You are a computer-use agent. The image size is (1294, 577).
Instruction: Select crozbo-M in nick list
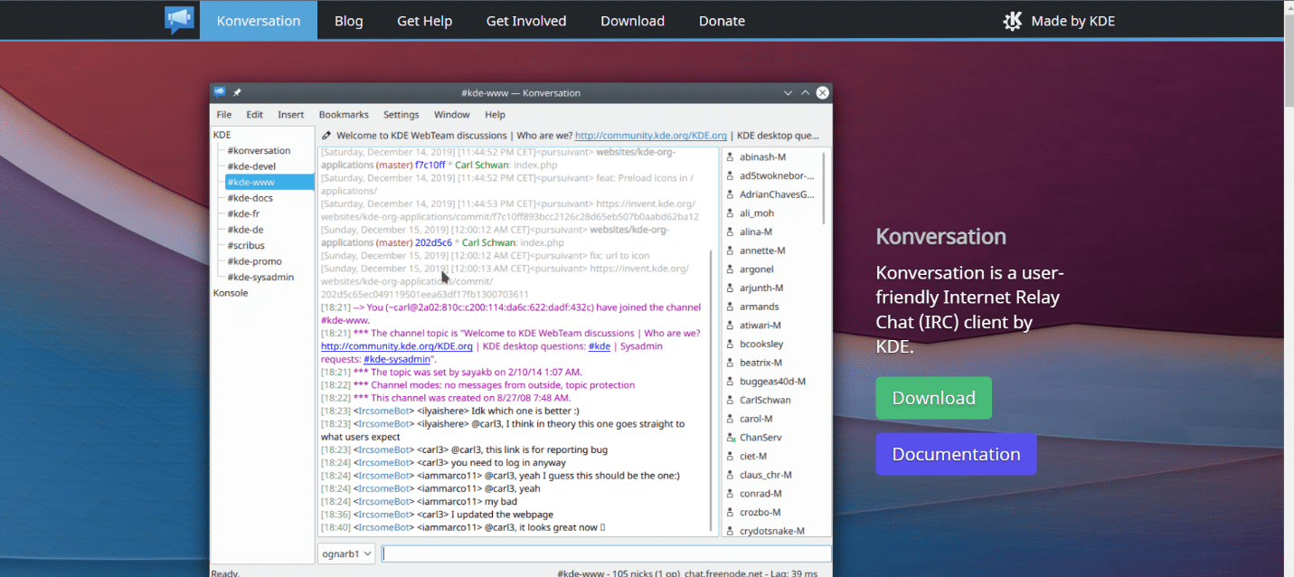(760, 513)
